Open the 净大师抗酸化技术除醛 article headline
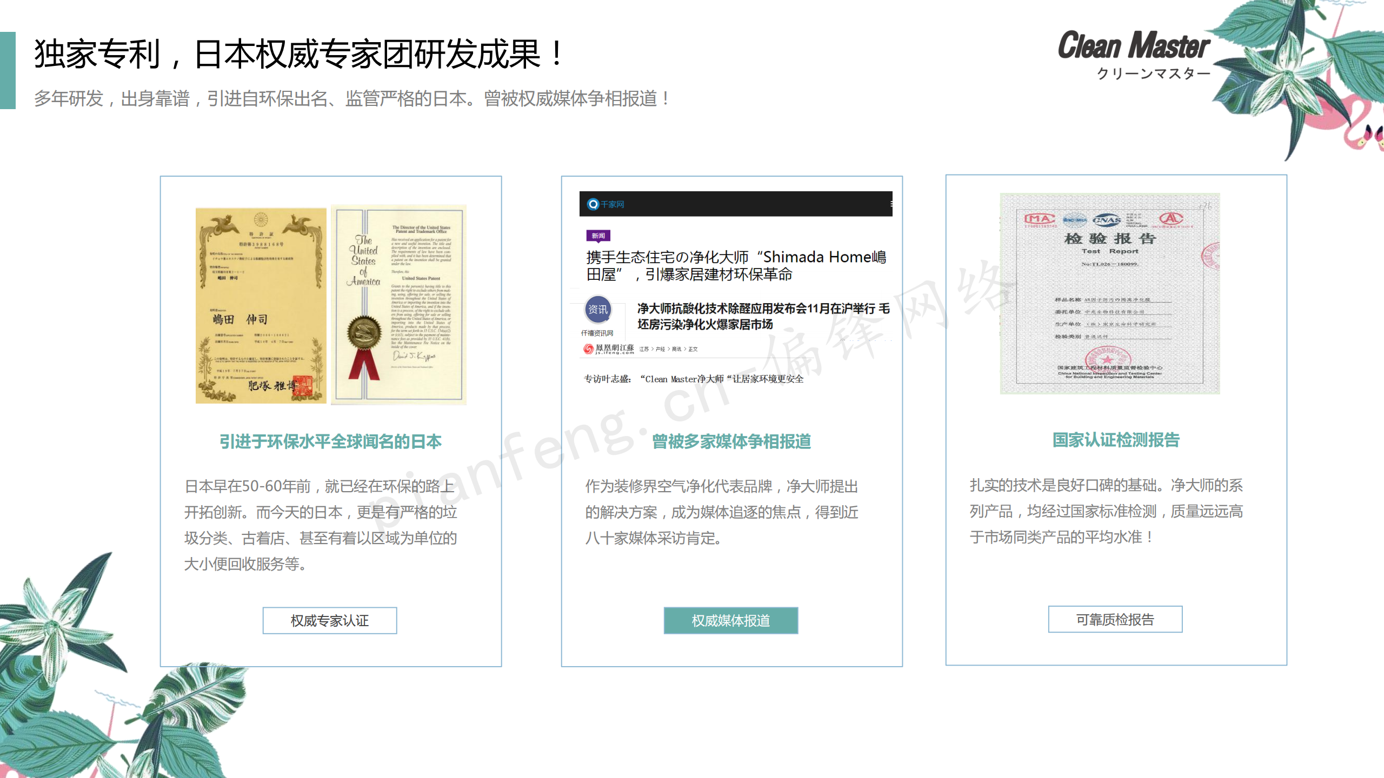The height and width of the screenshot is (778, 1384). [x=763, y=316]
